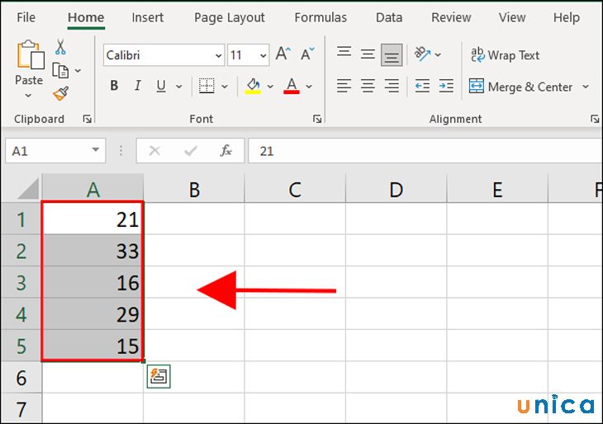
Task: Click the Increase Font Size icon
Action: click(x=283, y=54)
